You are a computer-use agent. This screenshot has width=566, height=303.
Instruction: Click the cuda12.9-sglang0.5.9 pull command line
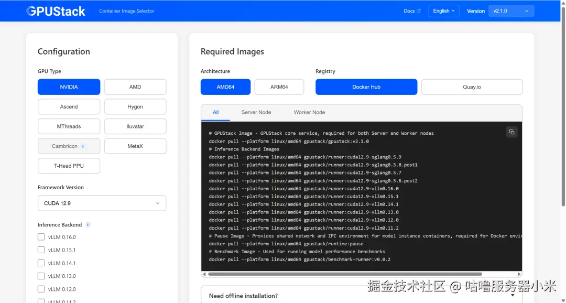(x=305, y=157)
